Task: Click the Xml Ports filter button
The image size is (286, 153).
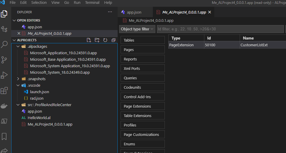Action: (143, 69)
